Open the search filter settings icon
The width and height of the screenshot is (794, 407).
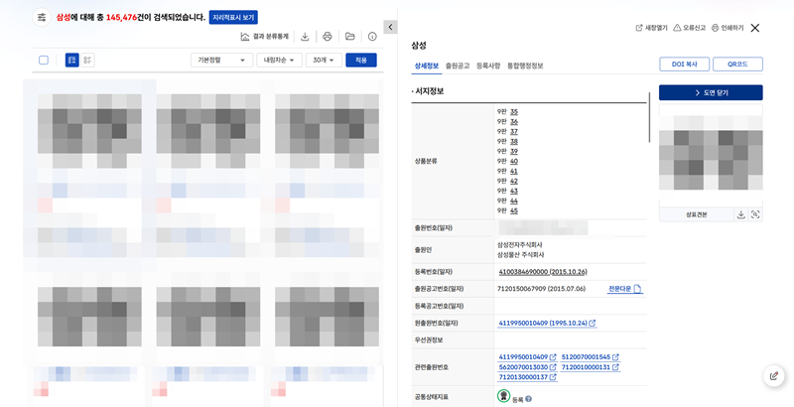tap(42, 17)
